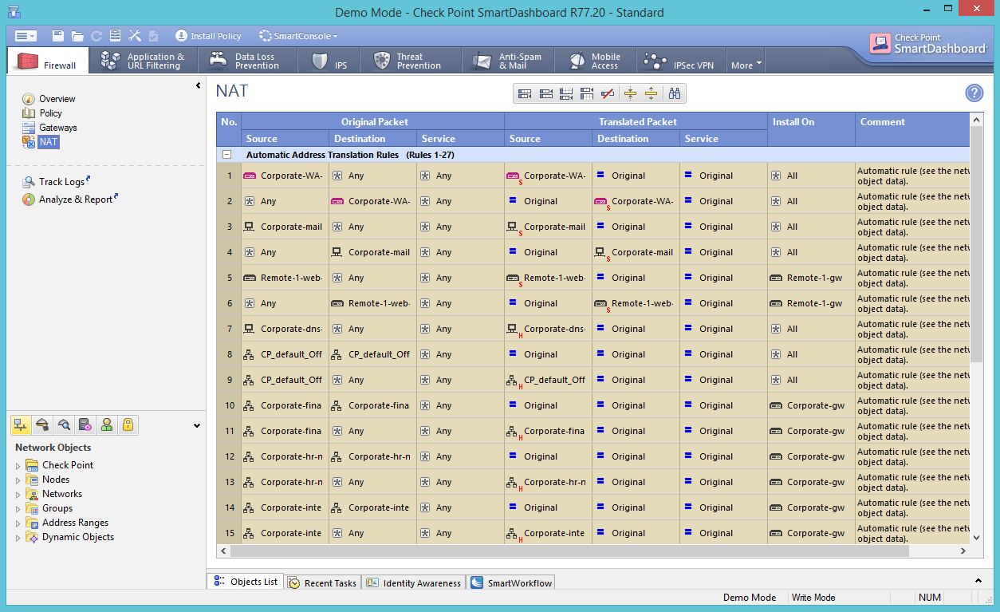Click Install Policy button
This screenshot has width=1000, height=612.
tap(208, 36)
